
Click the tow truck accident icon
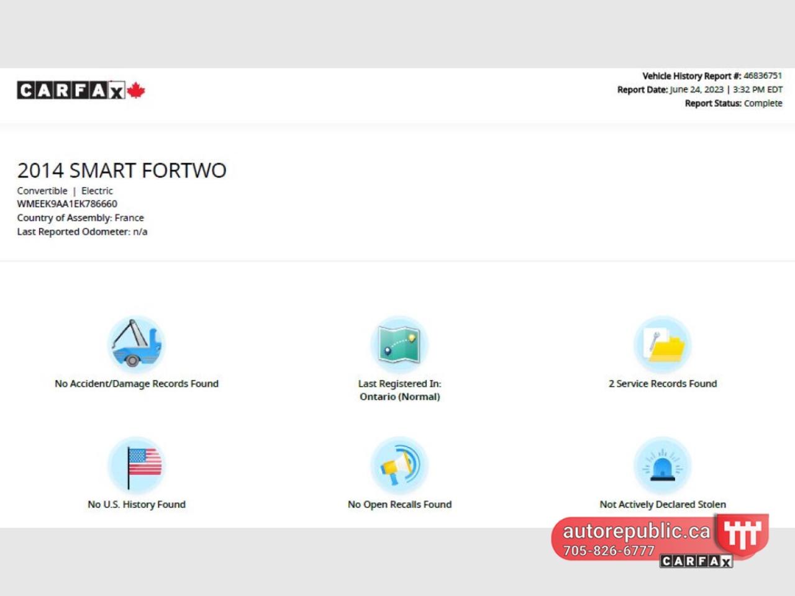click(x=136, y=344)
